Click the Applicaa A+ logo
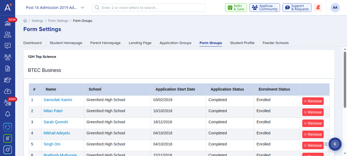This screenshot has height=156, width=347. pos(8,7)
